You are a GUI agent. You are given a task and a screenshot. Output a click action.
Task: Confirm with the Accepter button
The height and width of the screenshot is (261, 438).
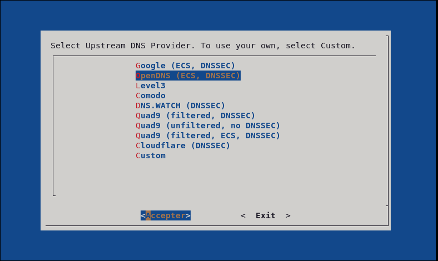pyautogui.click(x=166, y=215)
